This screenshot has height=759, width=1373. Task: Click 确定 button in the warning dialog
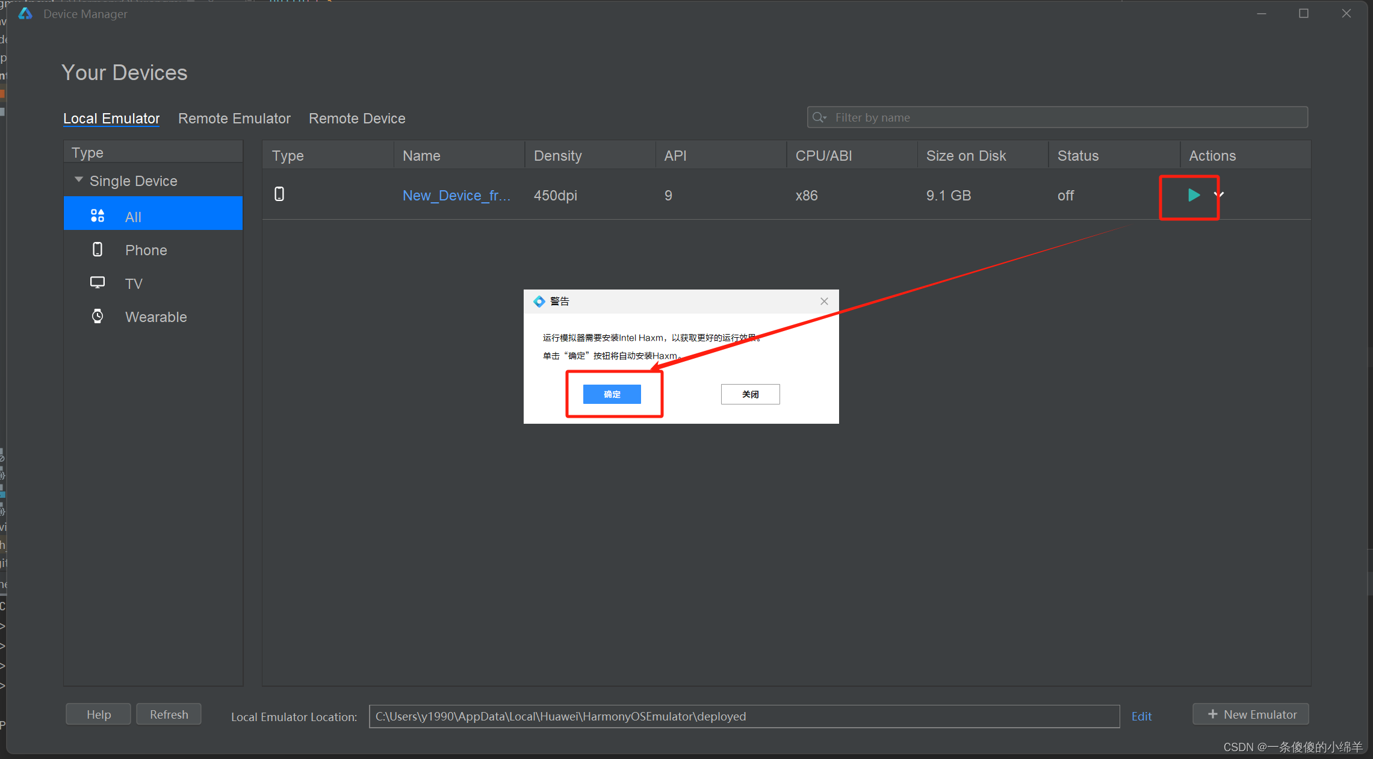click(612, 394)
